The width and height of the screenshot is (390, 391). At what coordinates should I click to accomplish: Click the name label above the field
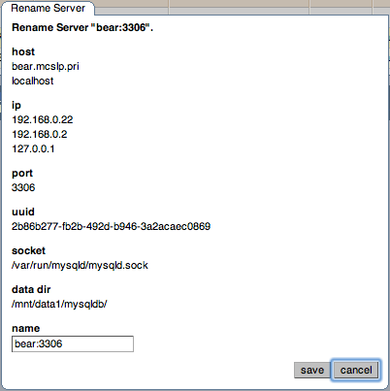coord(26,328)
